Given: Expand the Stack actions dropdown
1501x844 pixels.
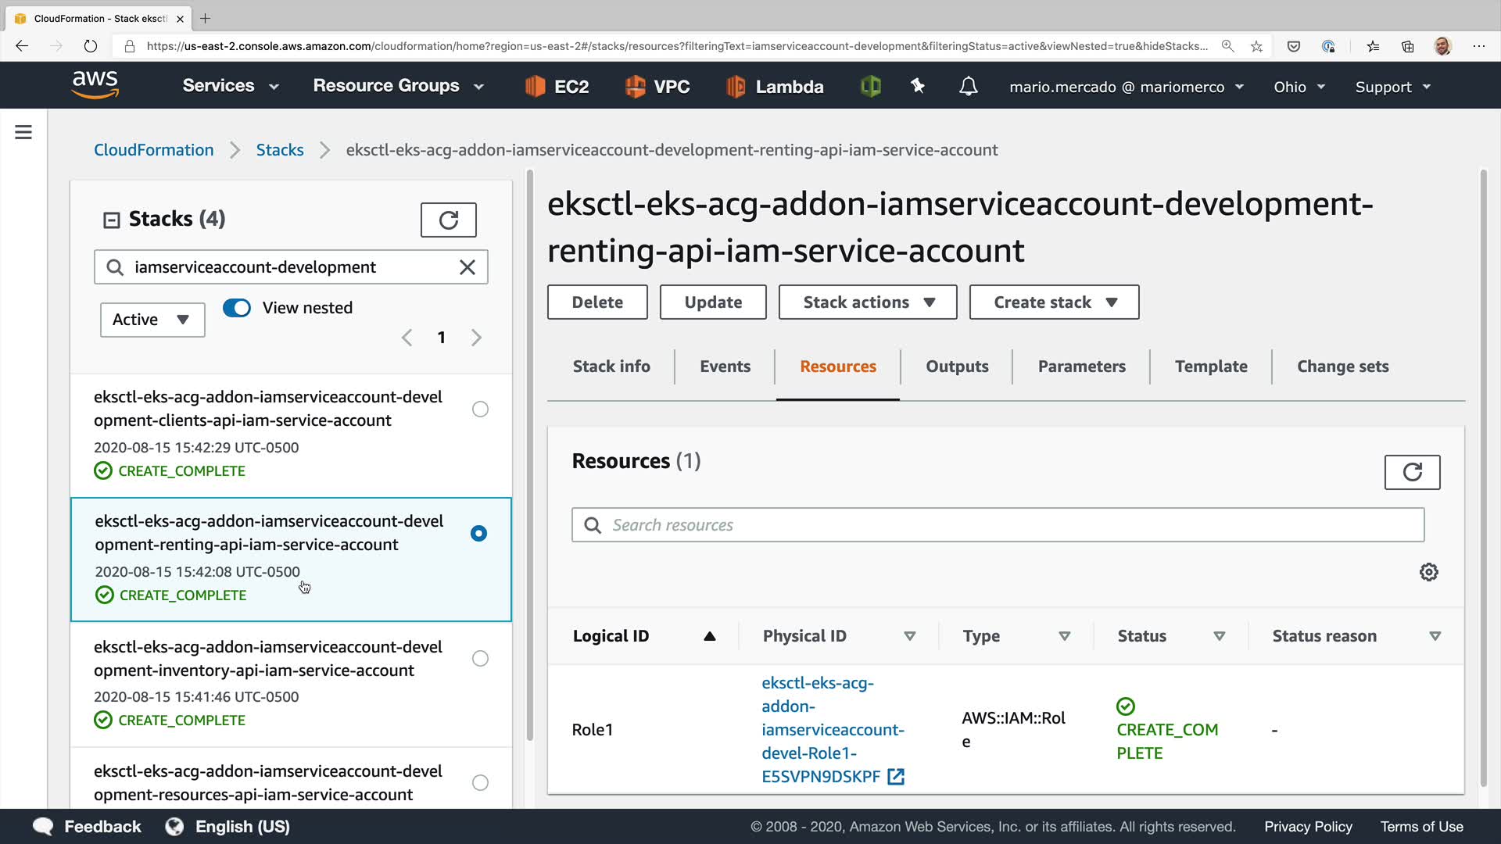Looking at the screenshot, I should (868, 302).
